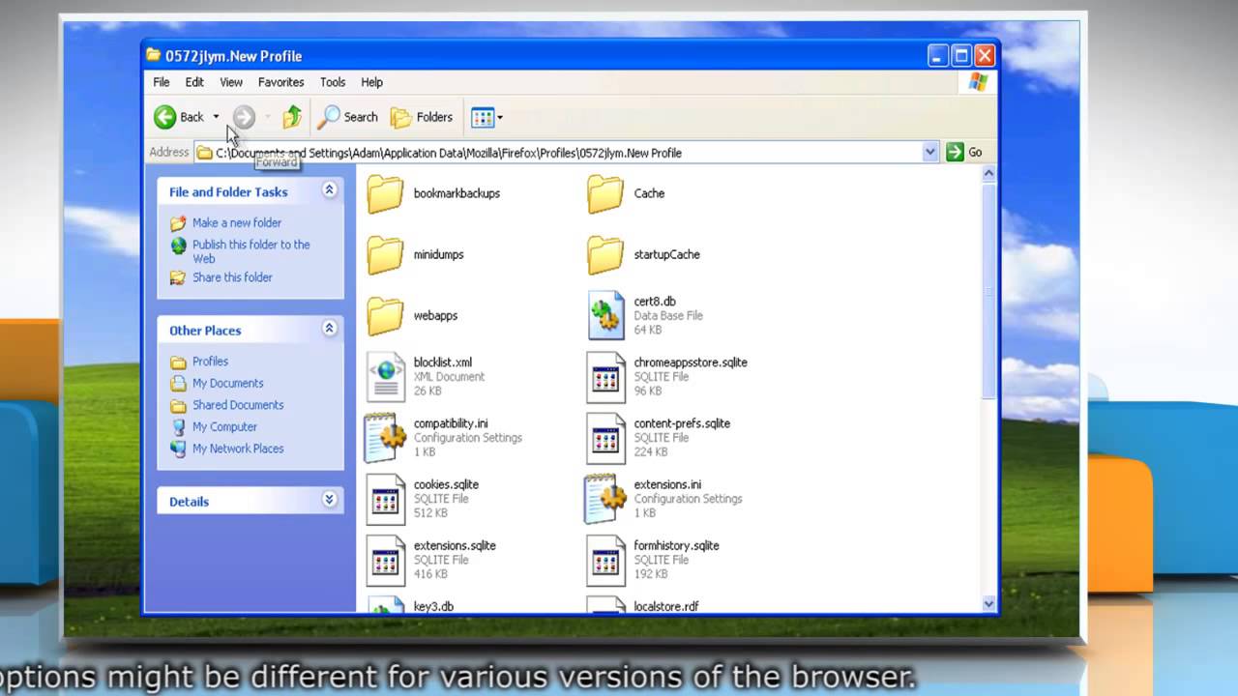Select the blocklist.xml file icon
This screenshot has height=696, width=1238.
tap(386, 377)
